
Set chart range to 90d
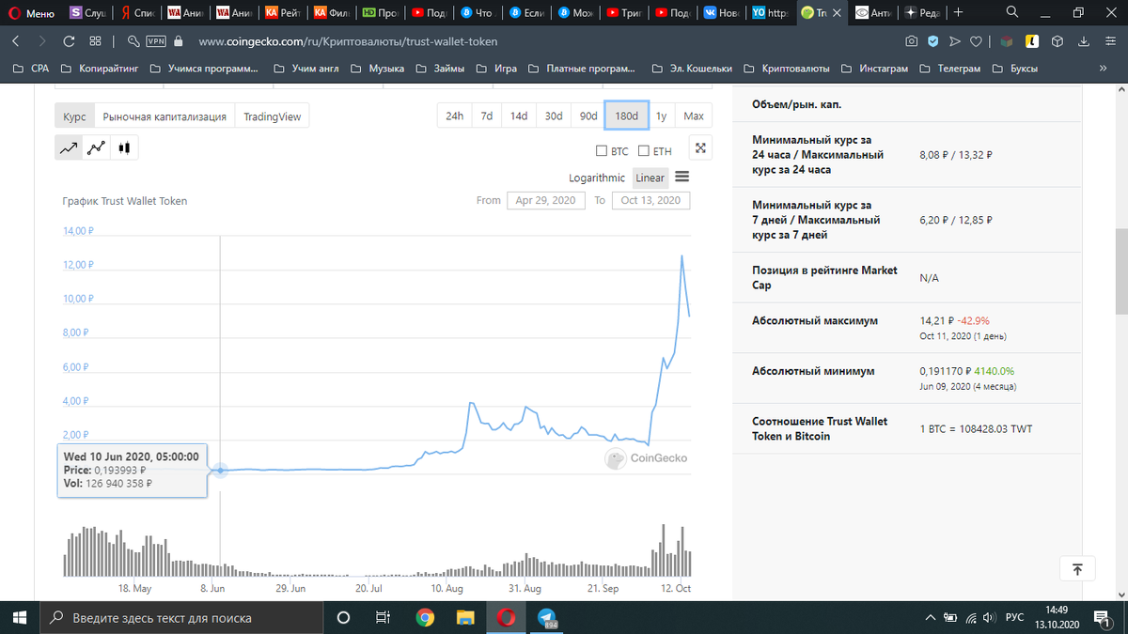pos(588,116)
